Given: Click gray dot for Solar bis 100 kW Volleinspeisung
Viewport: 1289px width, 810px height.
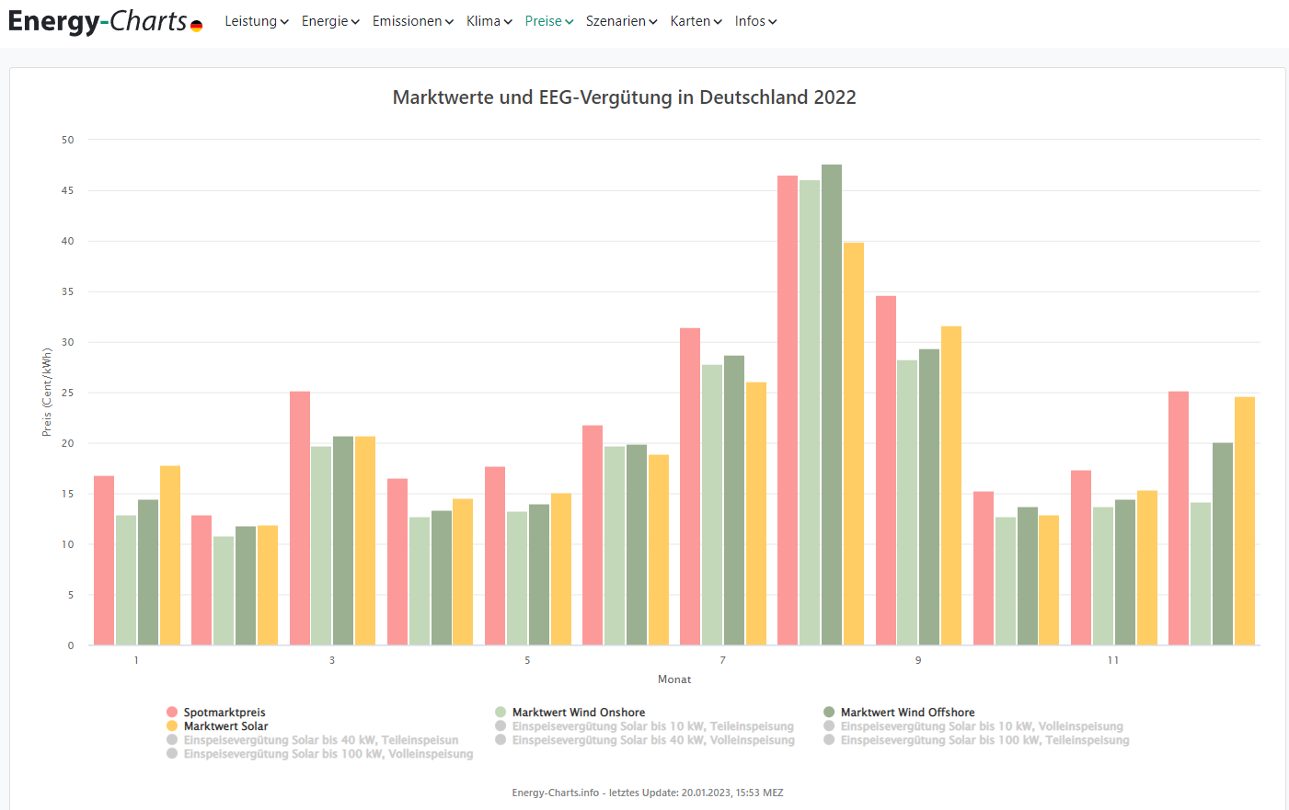Looking at the screenshot, I should pos(172,754).
